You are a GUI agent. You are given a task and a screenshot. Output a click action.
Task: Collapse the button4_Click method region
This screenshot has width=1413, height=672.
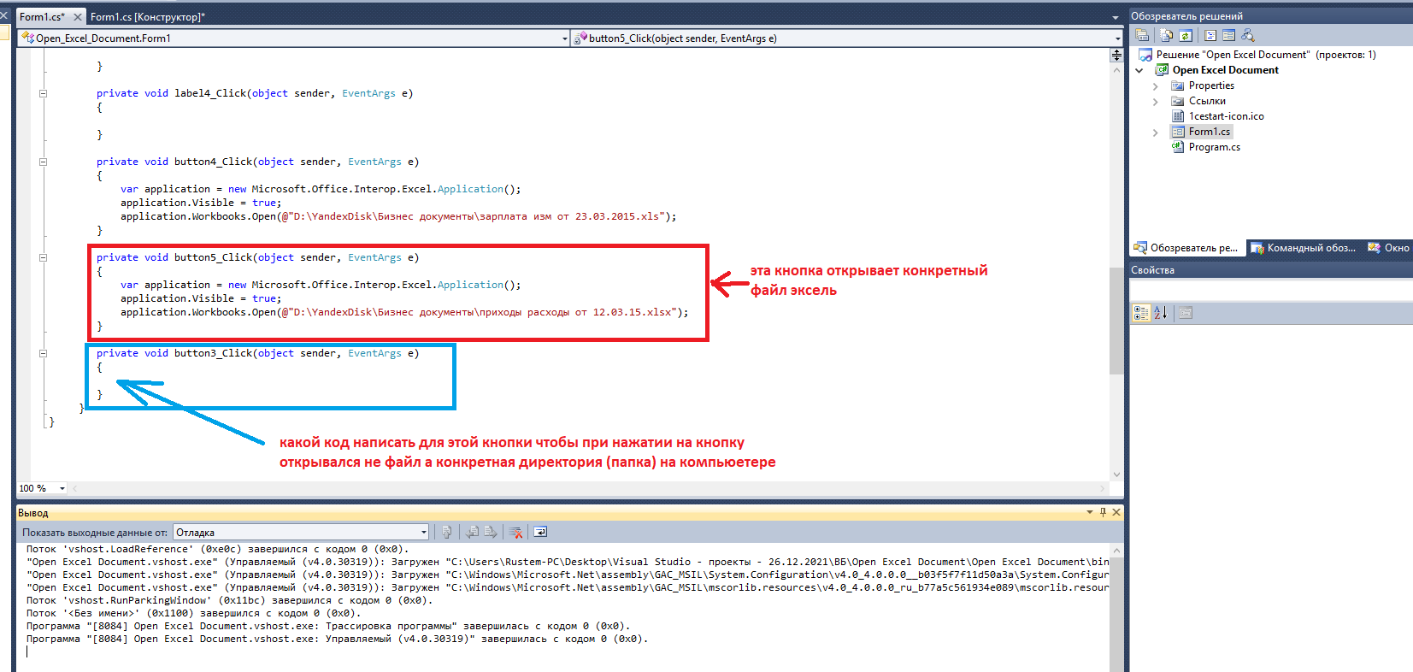43,162
